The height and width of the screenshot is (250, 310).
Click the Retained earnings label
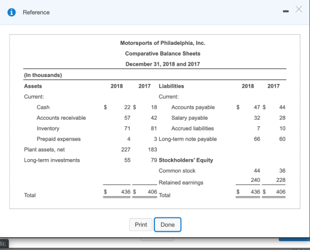tap(181, 182)
